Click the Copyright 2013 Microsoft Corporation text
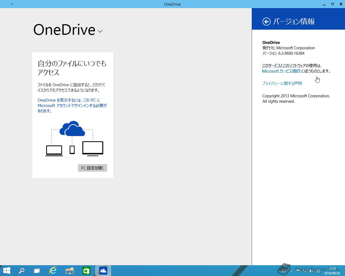This screenshot has width=345, height=276. pyautogui.click(x=296, y=96)
